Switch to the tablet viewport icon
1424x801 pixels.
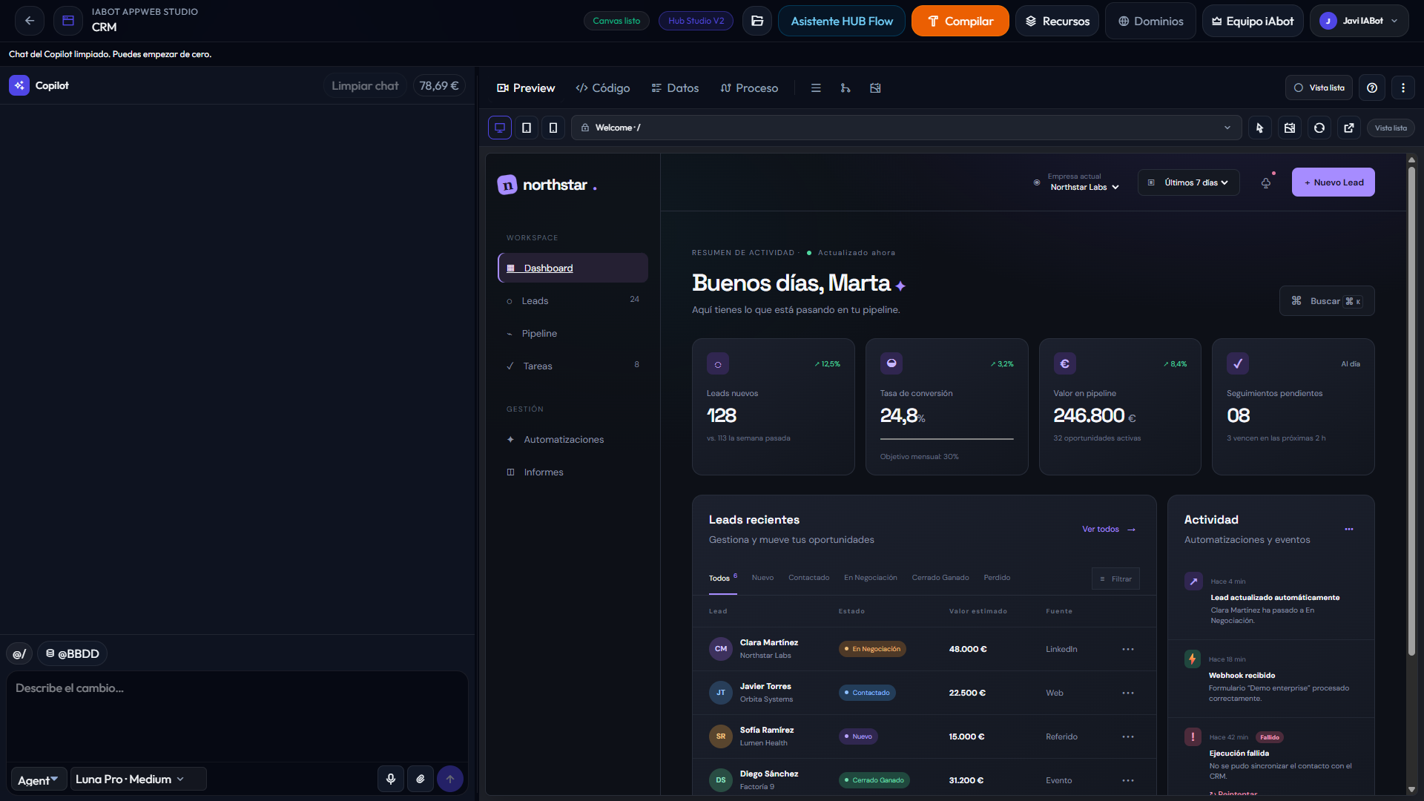[527, 128]
